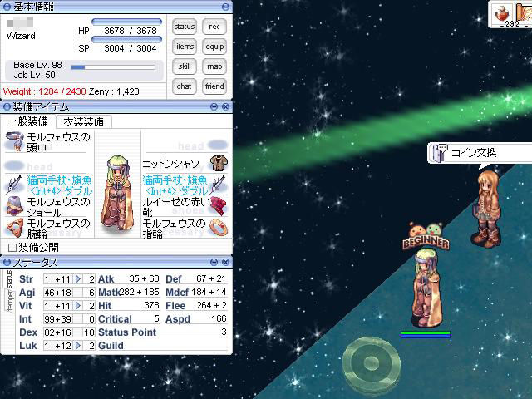Click the Base Lv. 98 text

pos(37,65)
